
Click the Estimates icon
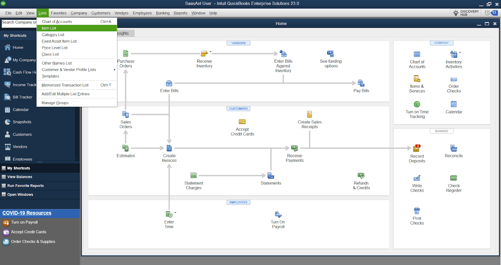point(126,148)
